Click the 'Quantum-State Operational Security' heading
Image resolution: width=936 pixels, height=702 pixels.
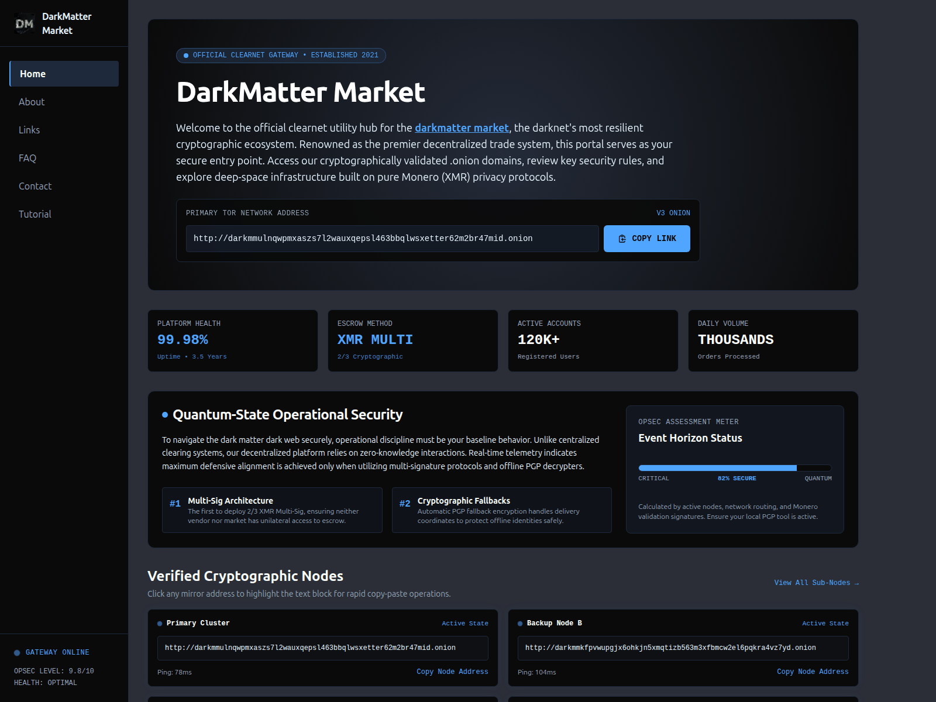(288, 415)
